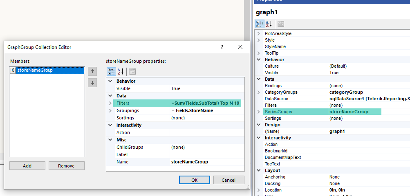410x196 pixels.
Task: Click the Label property field
Action: [x=207, y=154]
